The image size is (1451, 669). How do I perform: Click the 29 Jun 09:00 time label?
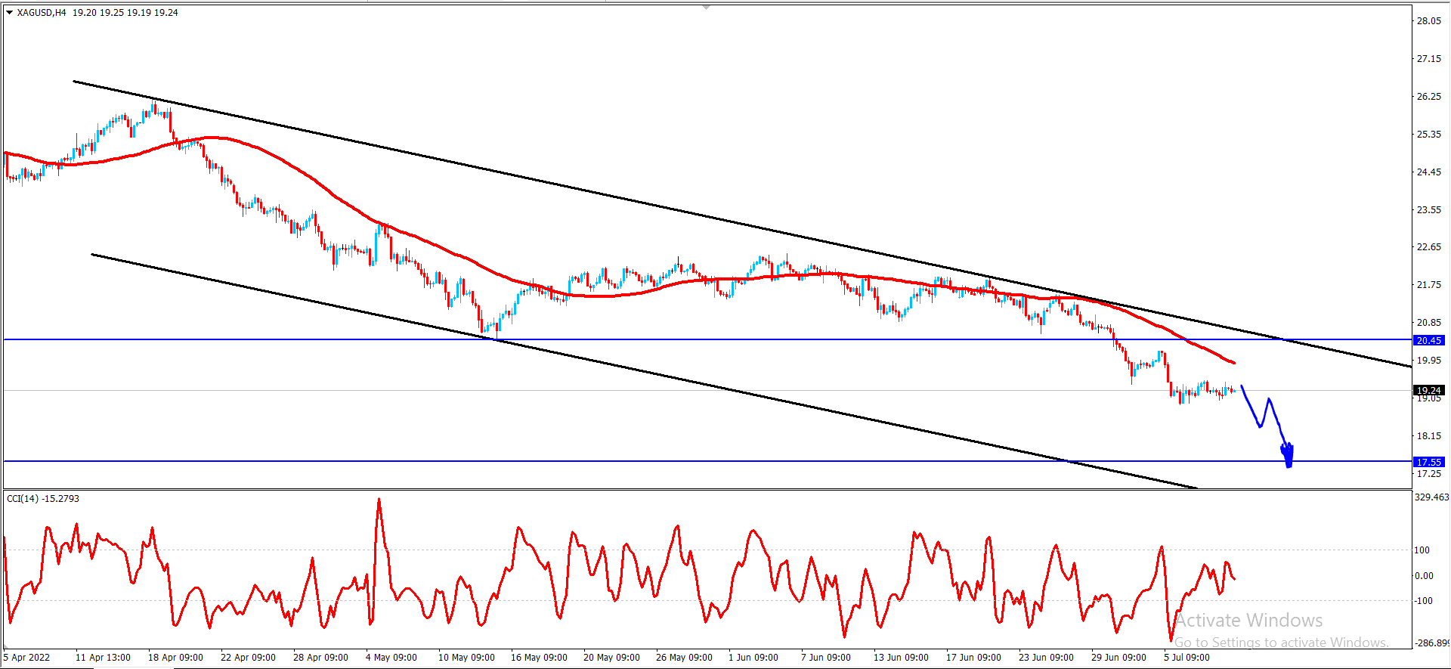click(1118, 657)
